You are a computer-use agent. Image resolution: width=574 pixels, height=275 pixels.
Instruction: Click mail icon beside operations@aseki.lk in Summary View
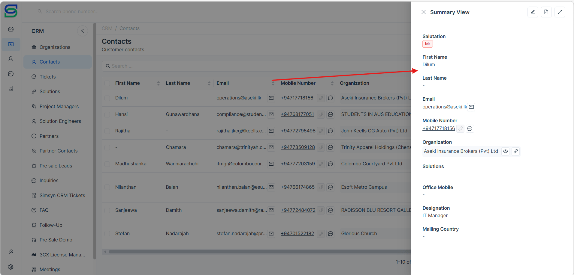tap(471, 107)
